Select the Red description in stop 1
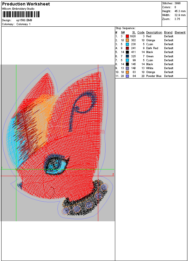This screenshot has width=188, height=261. click(x=149, y=36)
